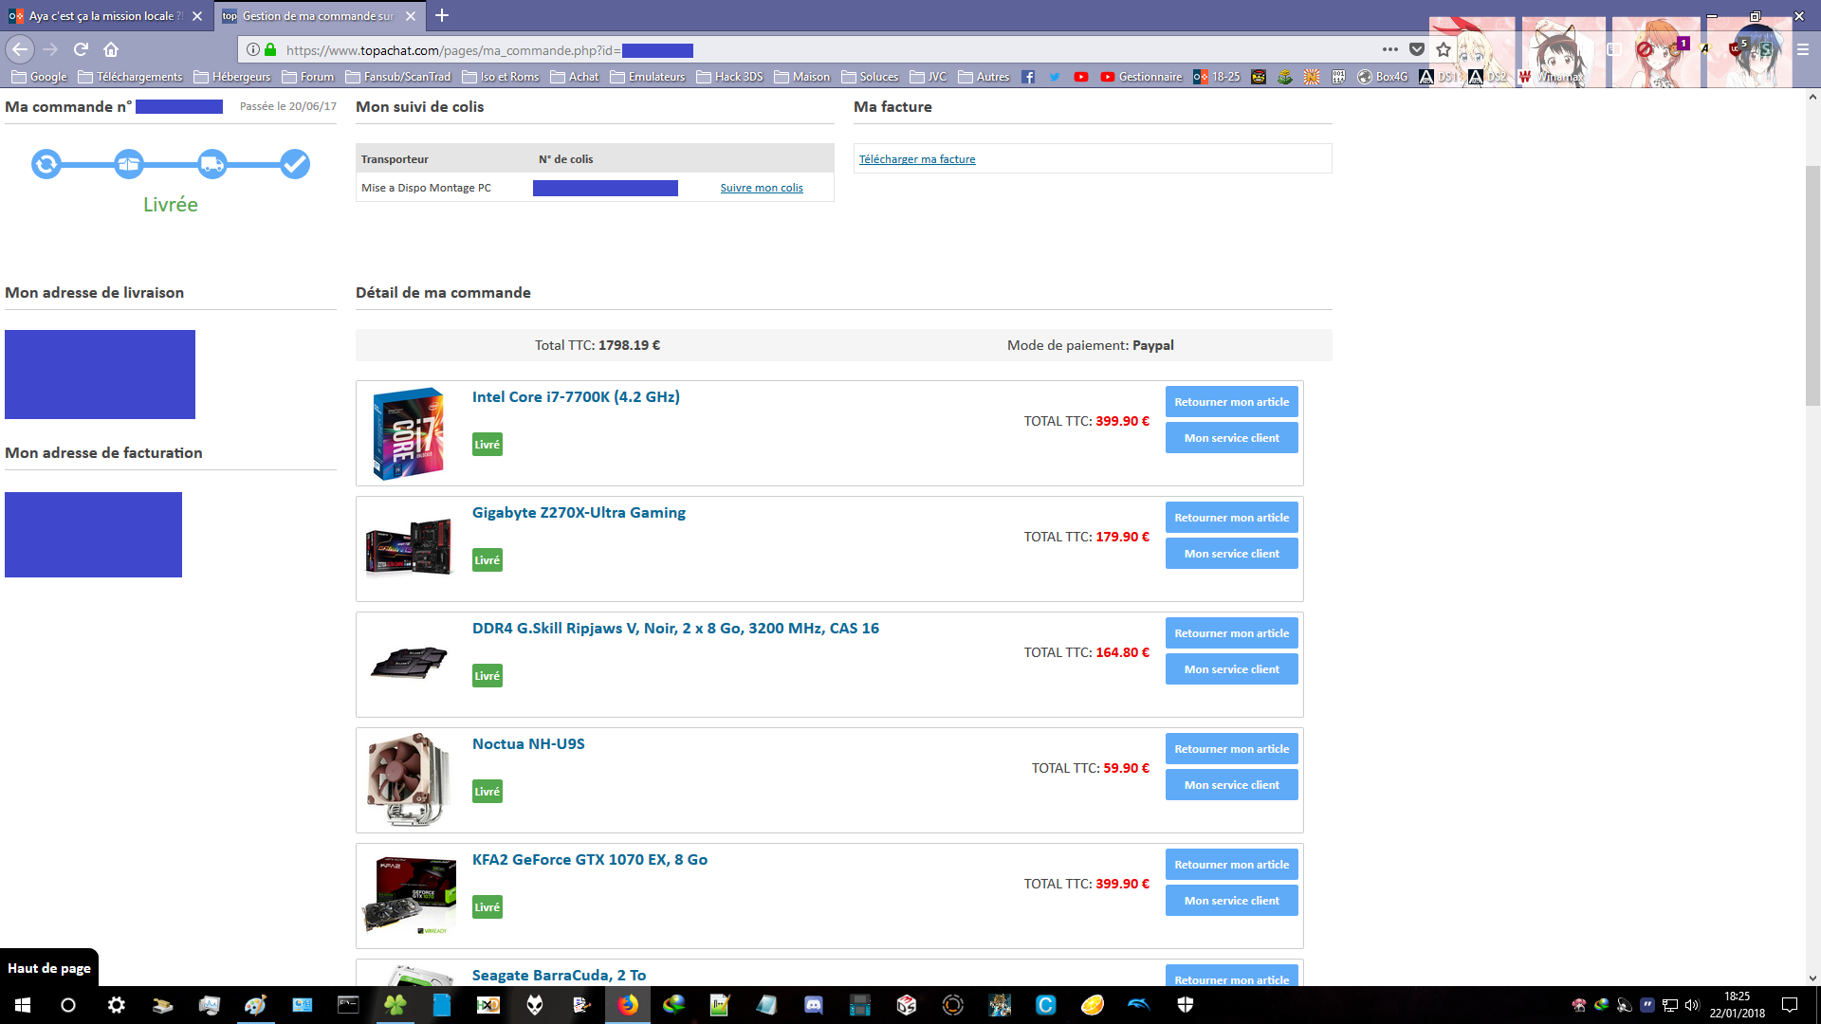Open the Iso et Roms bookmarks folder
This screenshot has height=1024, width=1821.
[x=500, y=77]
